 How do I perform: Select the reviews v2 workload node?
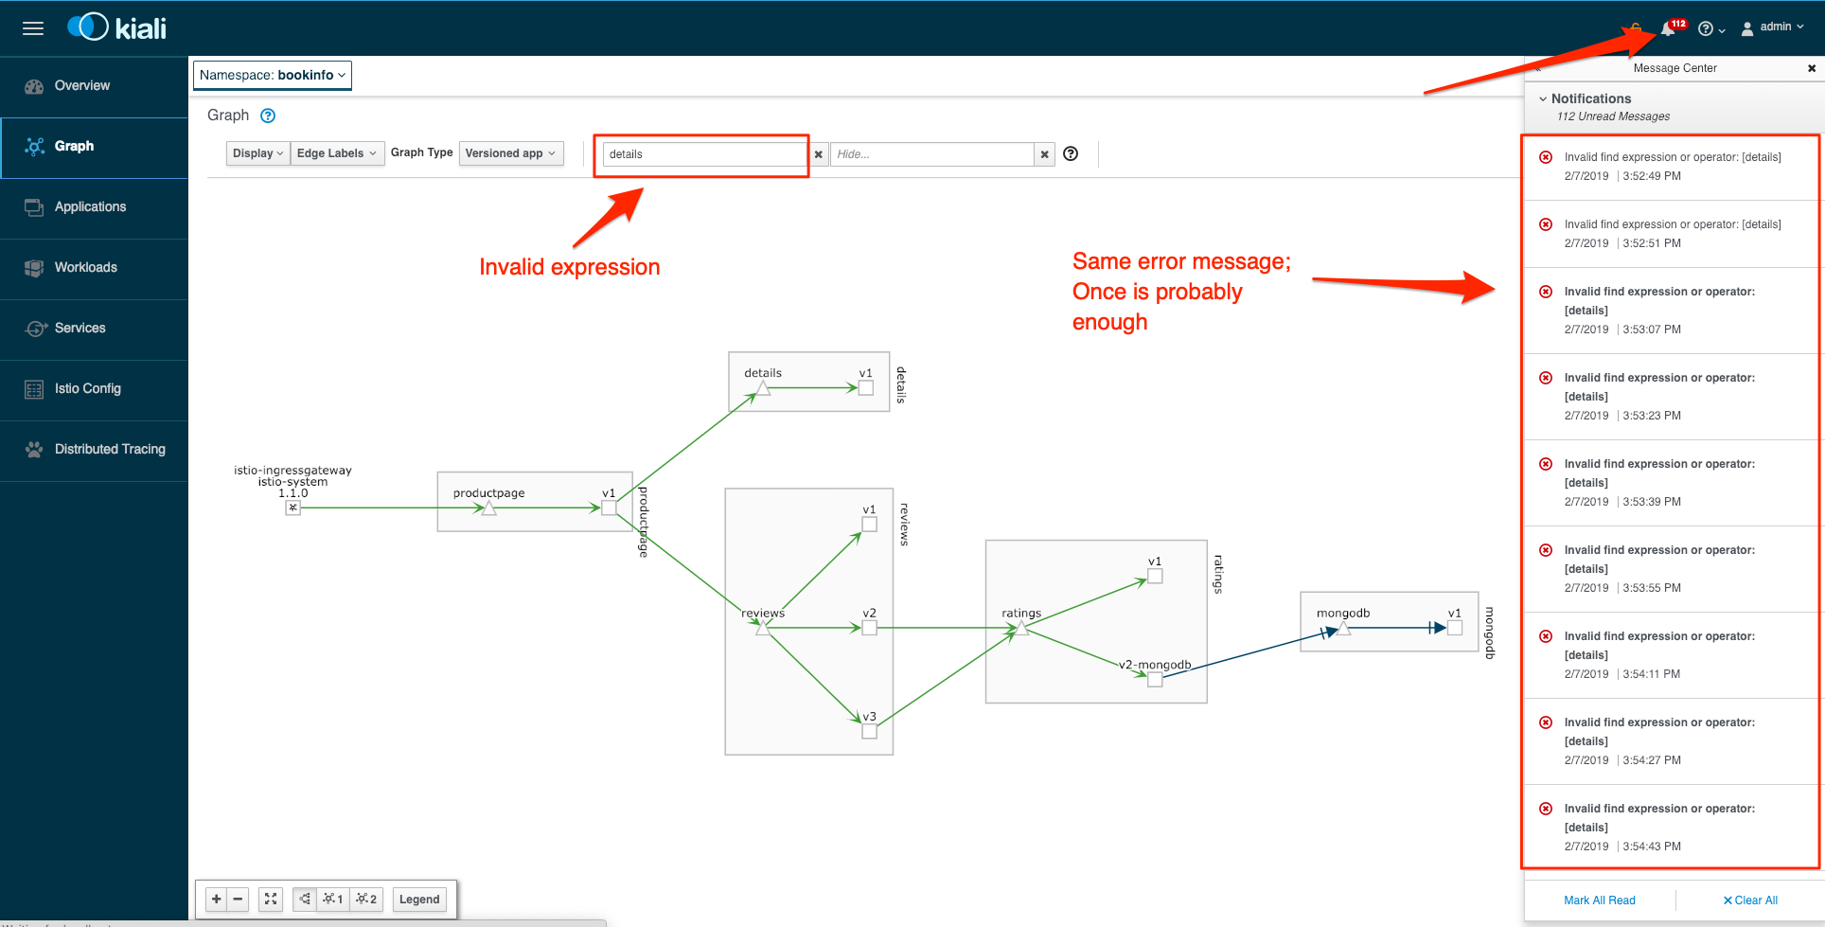coord(870,628)
